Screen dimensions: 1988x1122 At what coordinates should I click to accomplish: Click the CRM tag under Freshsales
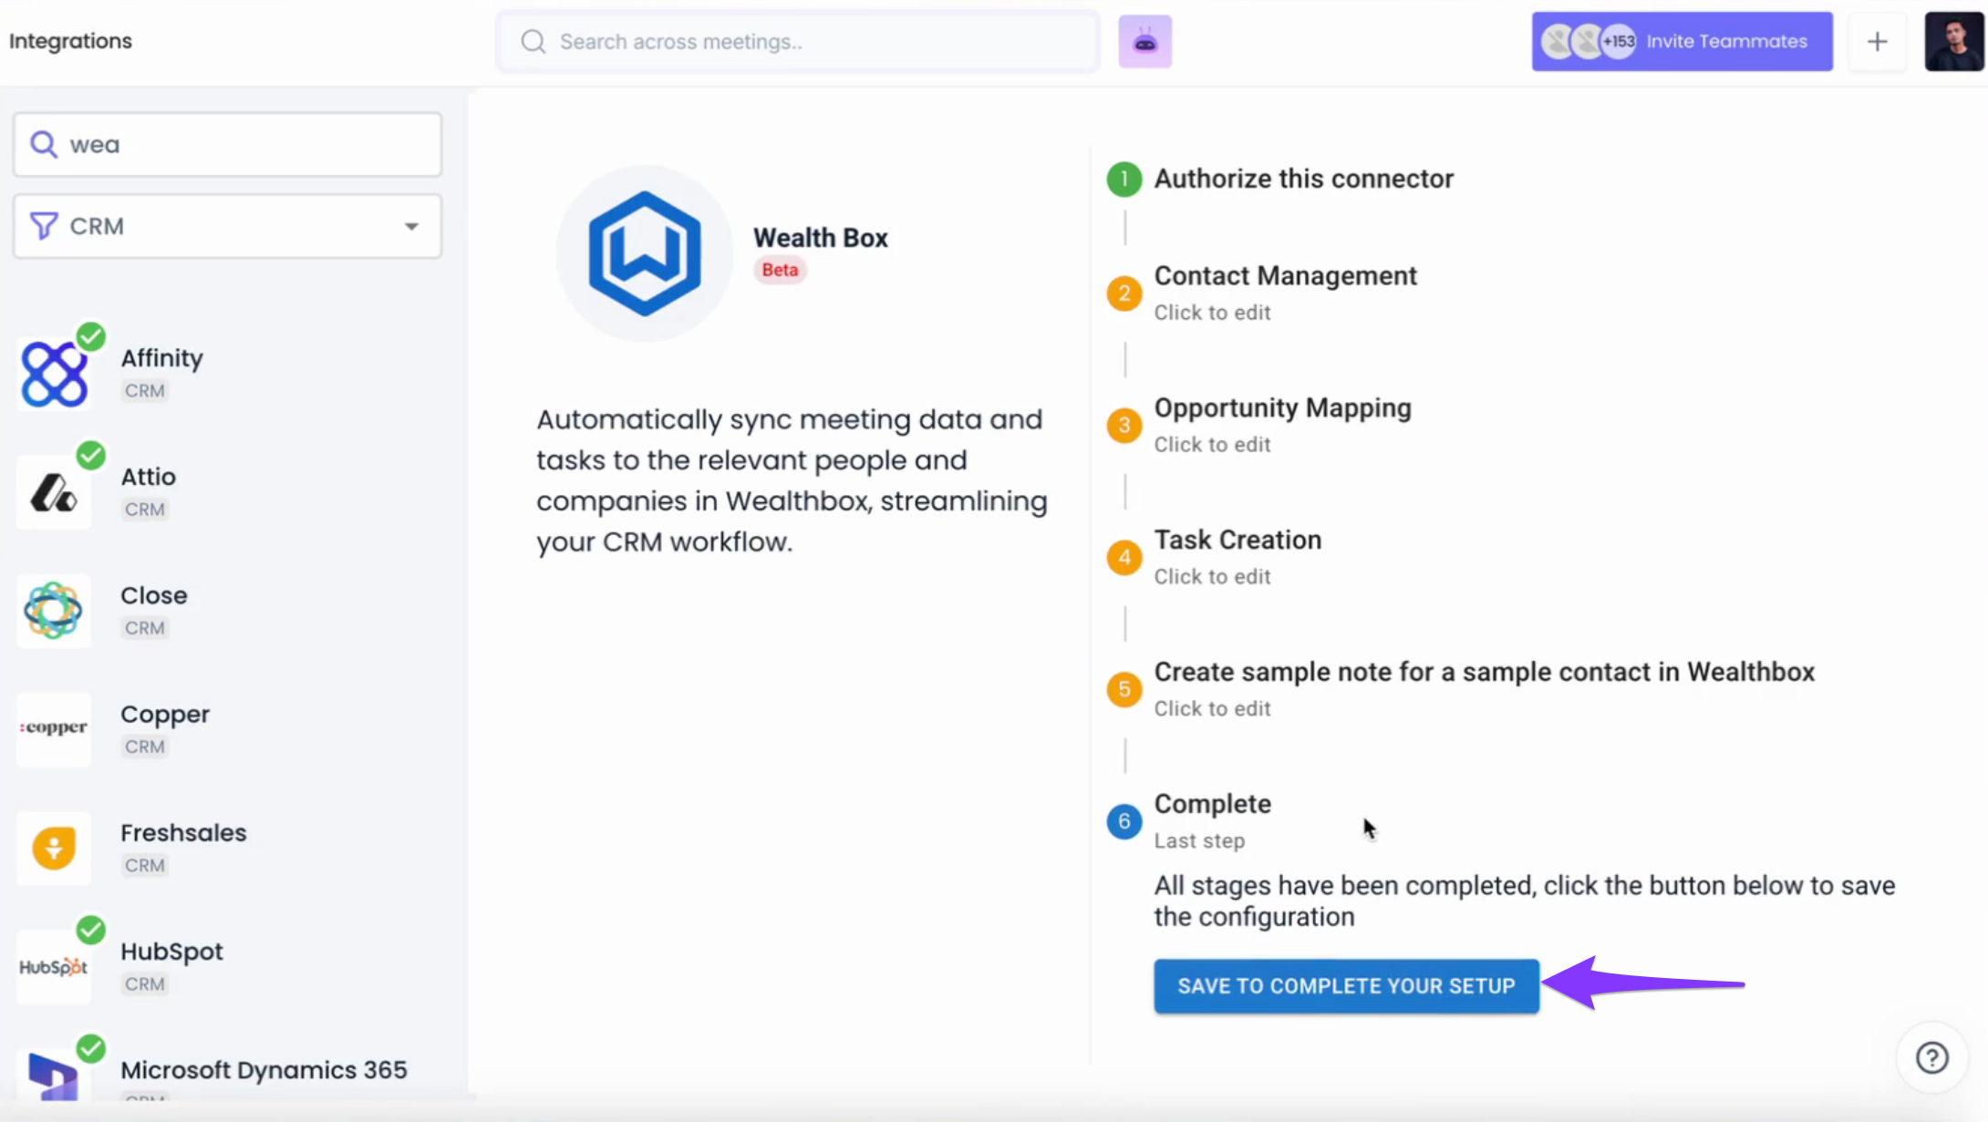[x=144, y=866]
